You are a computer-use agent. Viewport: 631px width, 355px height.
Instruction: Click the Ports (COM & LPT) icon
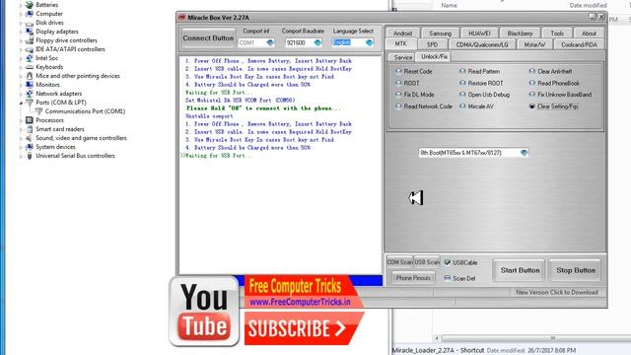(30, 103)
